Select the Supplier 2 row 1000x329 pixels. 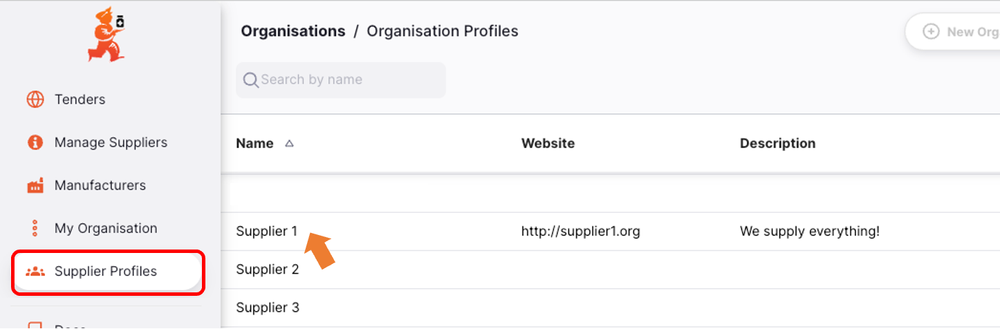(611, 270)
